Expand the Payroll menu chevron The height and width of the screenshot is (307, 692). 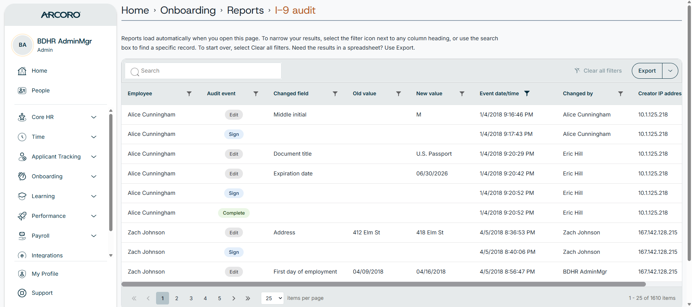[x=94, y=236]
